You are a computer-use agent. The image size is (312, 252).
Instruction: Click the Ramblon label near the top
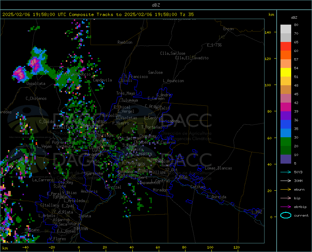tap(125, 42)
